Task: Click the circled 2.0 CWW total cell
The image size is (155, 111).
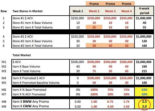Action: coord(144,106)
